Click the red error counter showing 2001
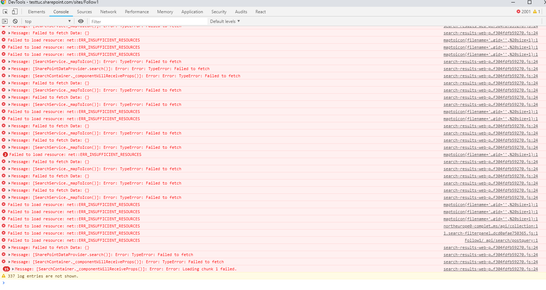 point(525,11)
